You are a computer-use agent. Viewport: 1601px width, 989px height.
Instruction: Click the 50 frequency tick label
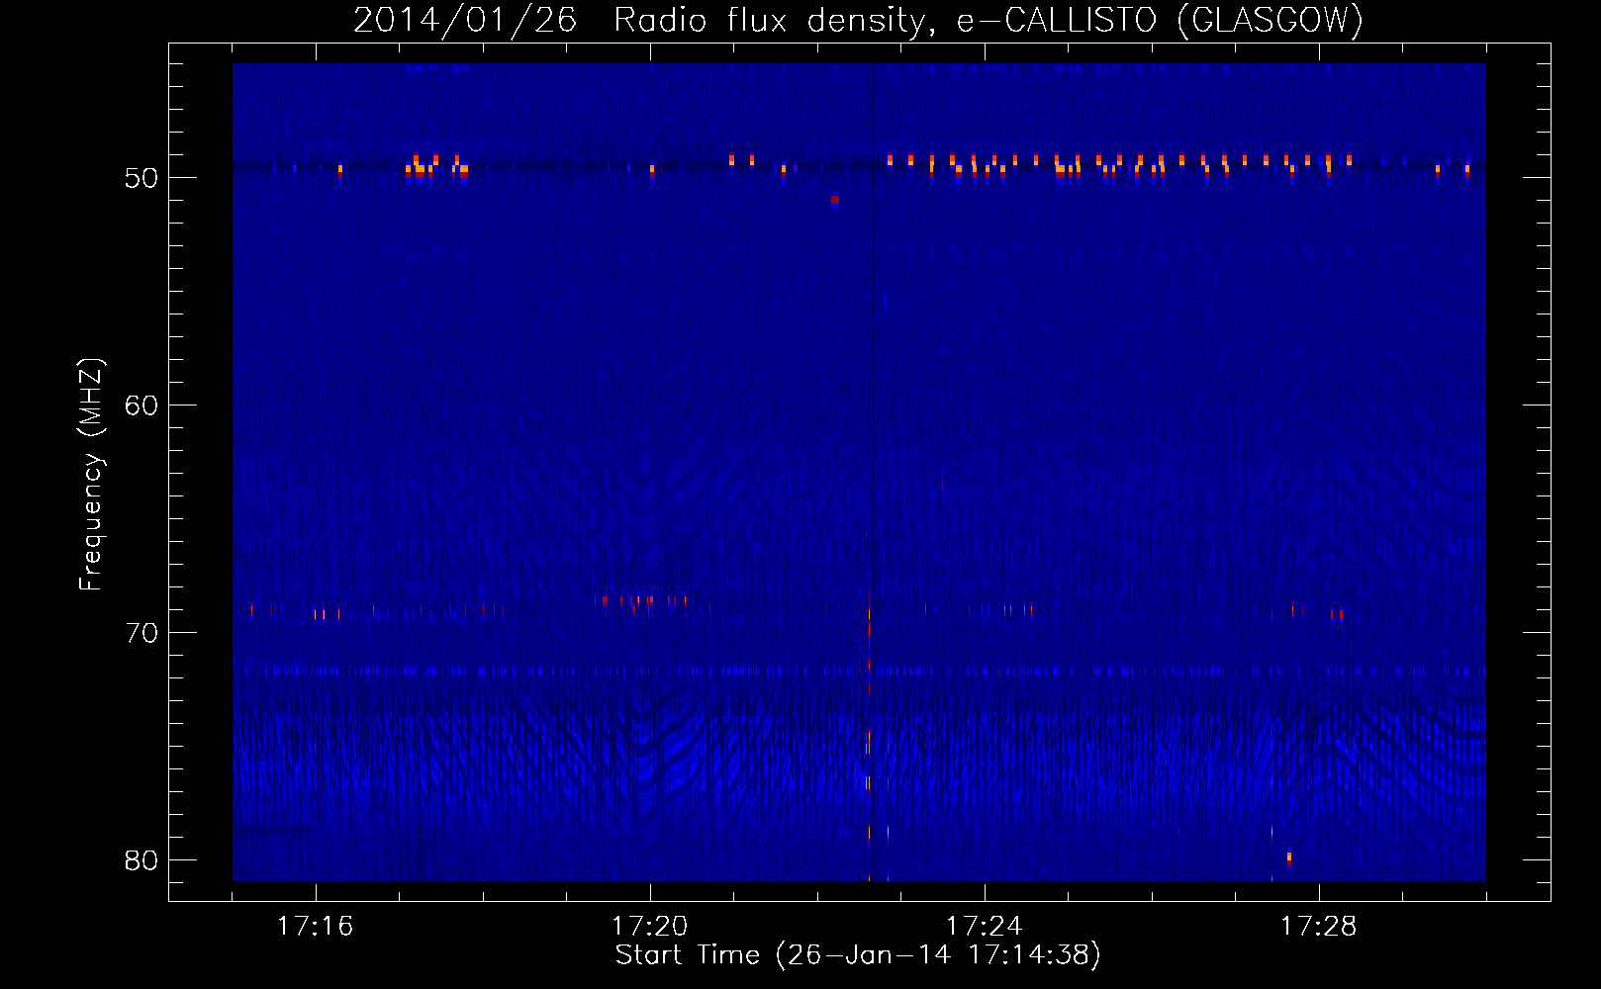141,178
